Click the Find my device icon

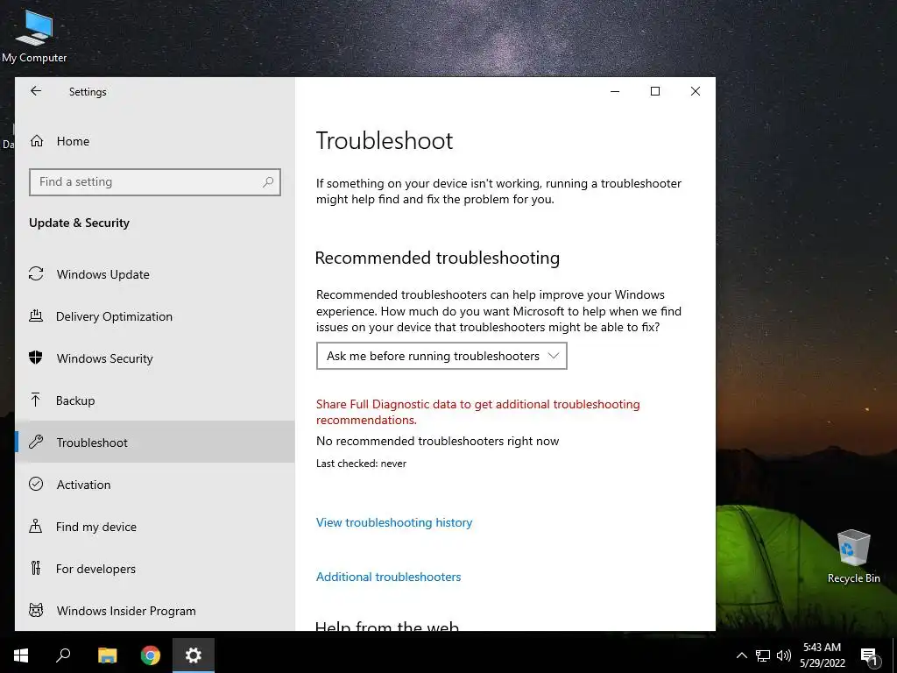36,526
